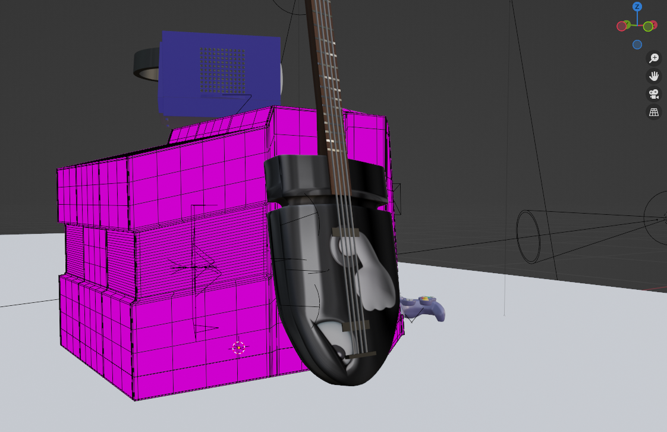Select the black ring beside blue console
667x432 pixels.
[147, 65]
